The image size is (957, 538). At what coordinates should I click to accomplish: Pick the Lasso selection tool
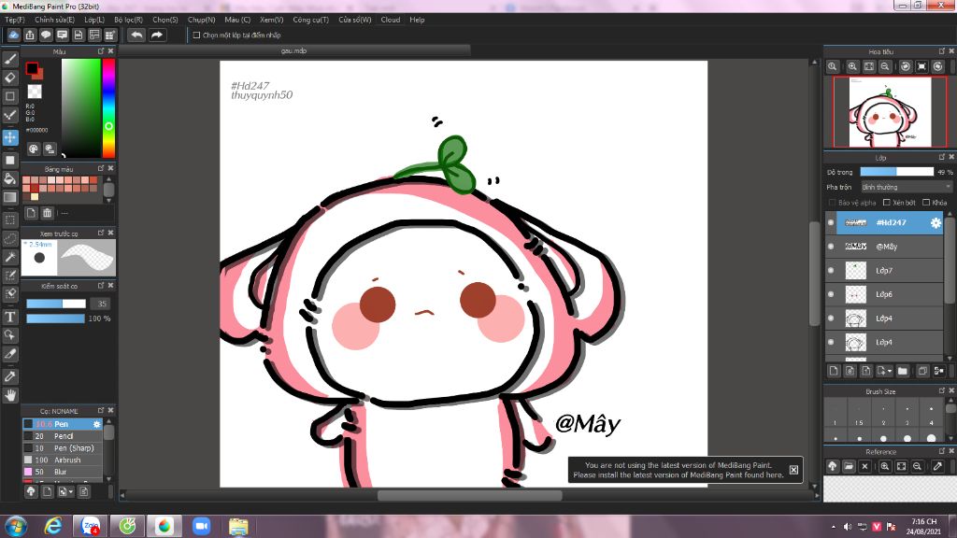(x=10, y=238)
